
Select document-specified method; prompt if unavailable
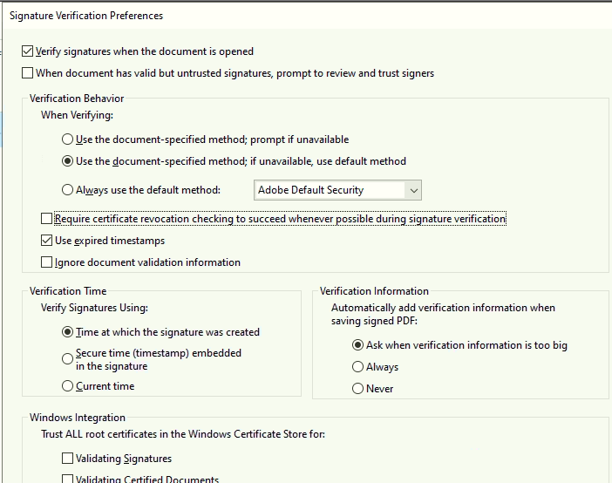tap(68, 139)
